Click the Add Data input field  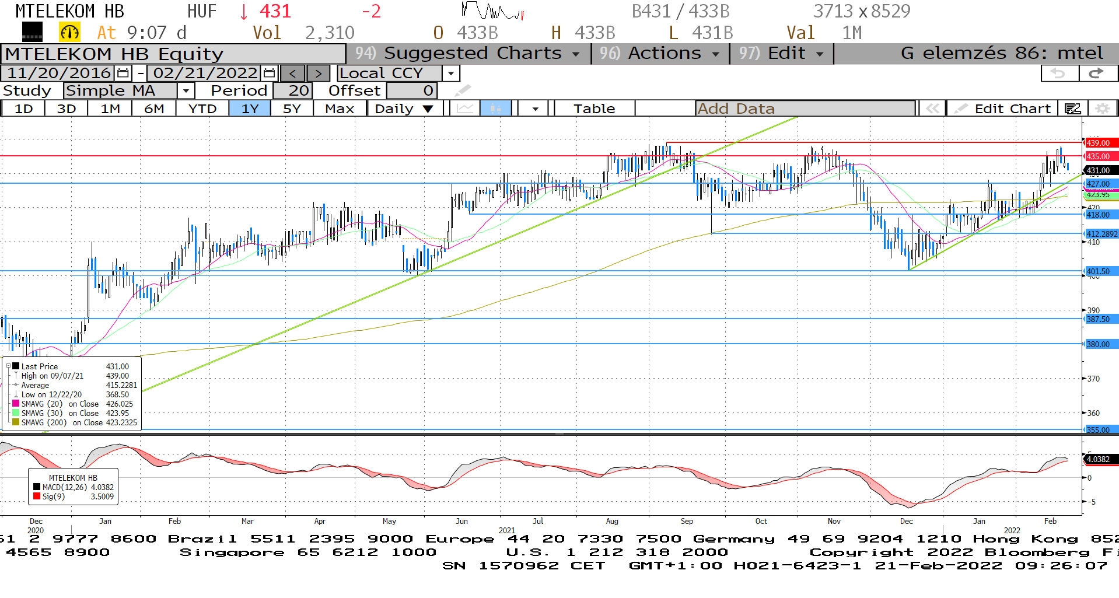click(805, 109)
